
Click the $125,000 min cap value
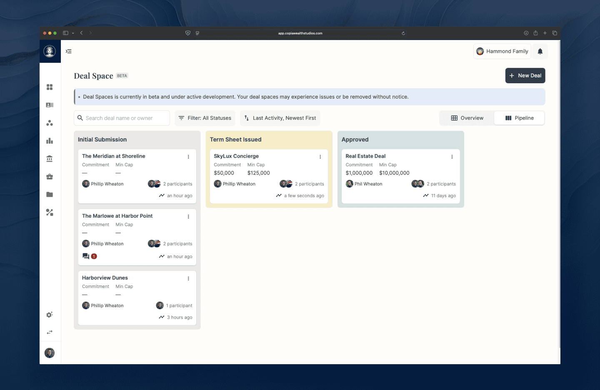tap(258, 173)
